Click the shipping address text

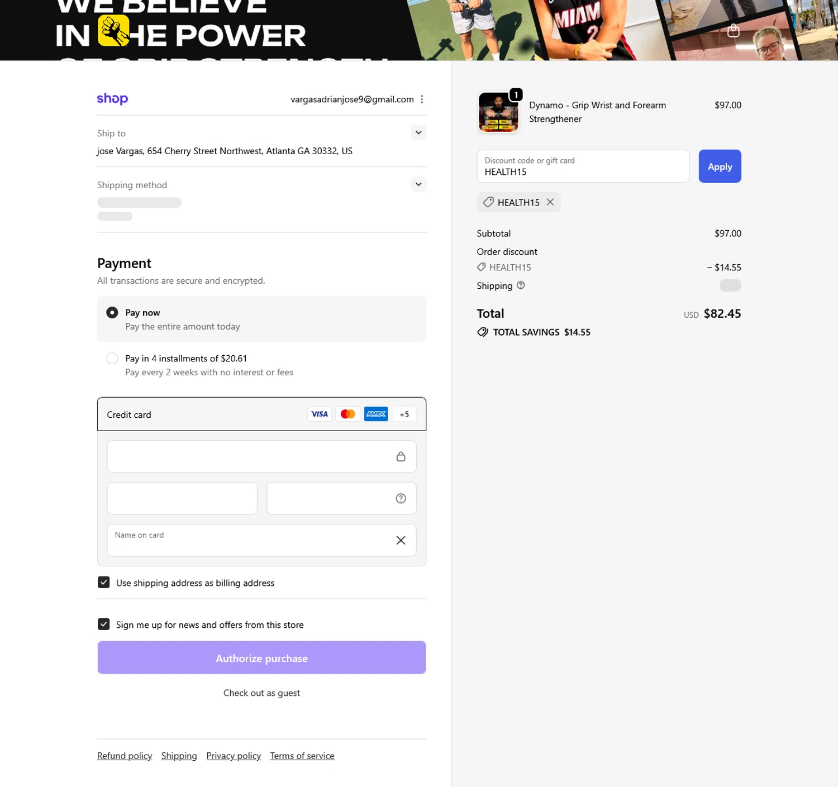pos(225,151)
